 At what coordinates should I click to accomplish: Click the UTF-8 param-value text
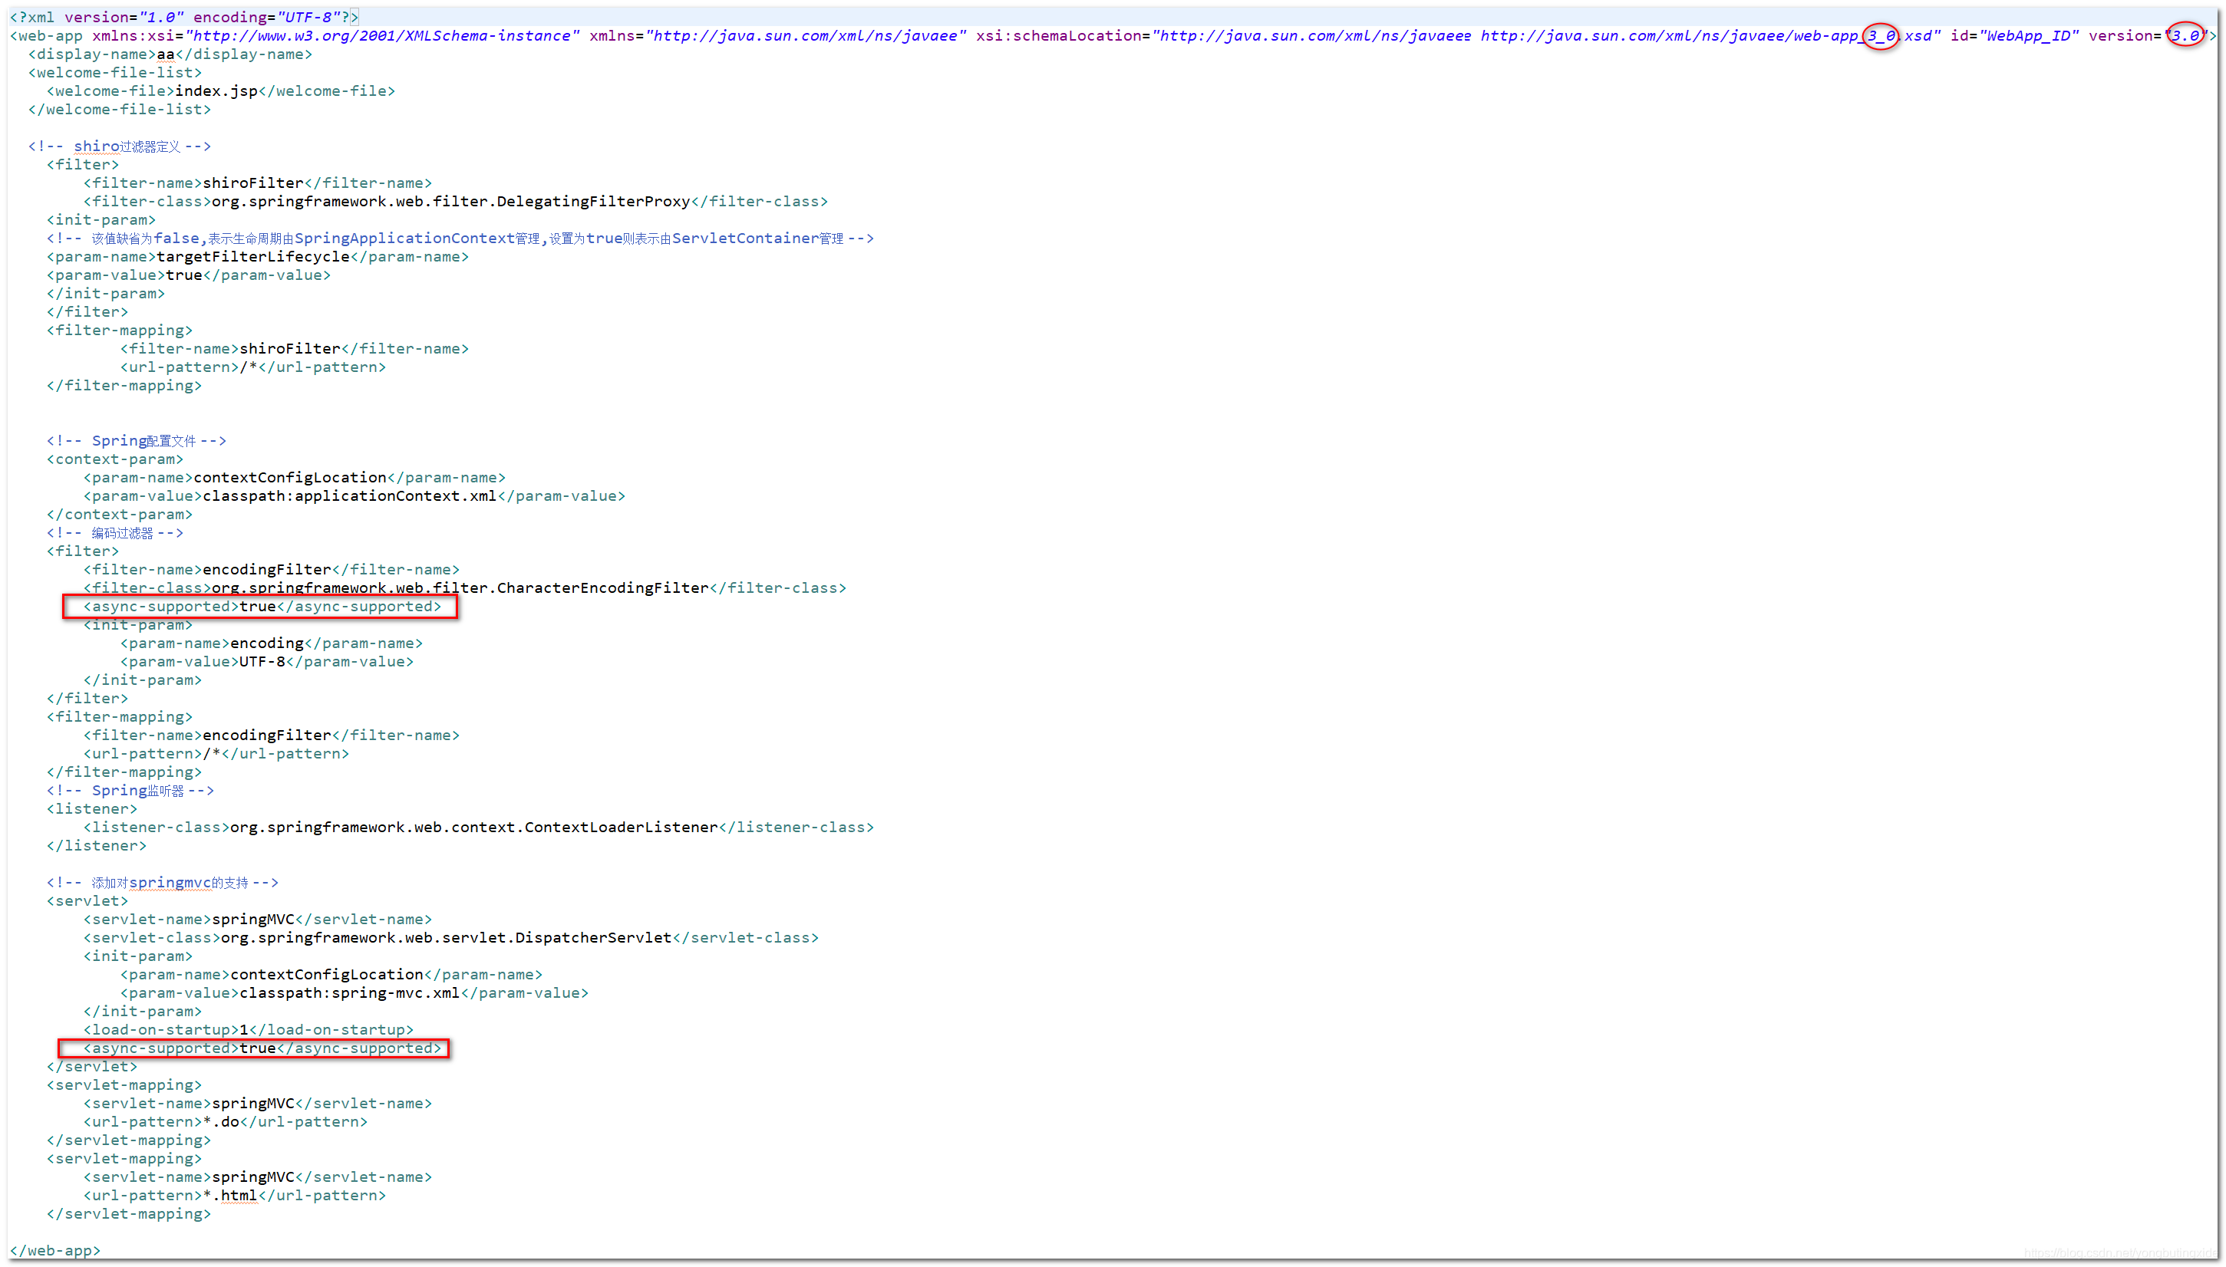(262, 661)
